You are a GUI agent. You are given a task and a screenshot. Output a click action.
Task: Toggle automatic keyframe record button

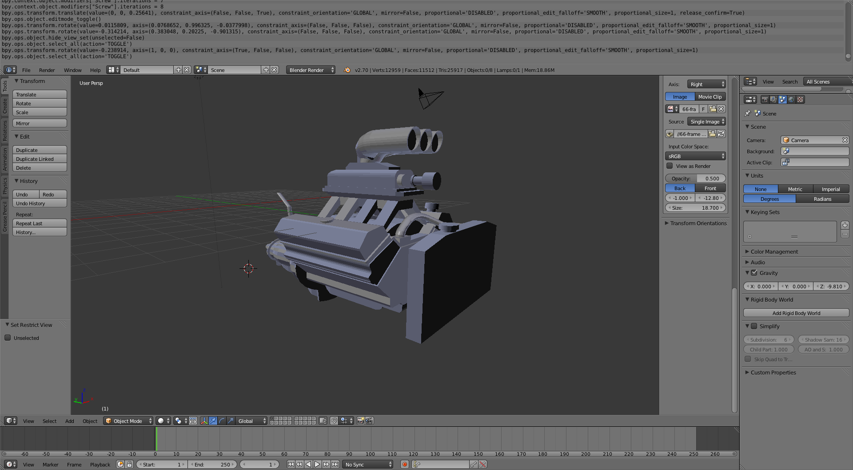click(404, 464)
